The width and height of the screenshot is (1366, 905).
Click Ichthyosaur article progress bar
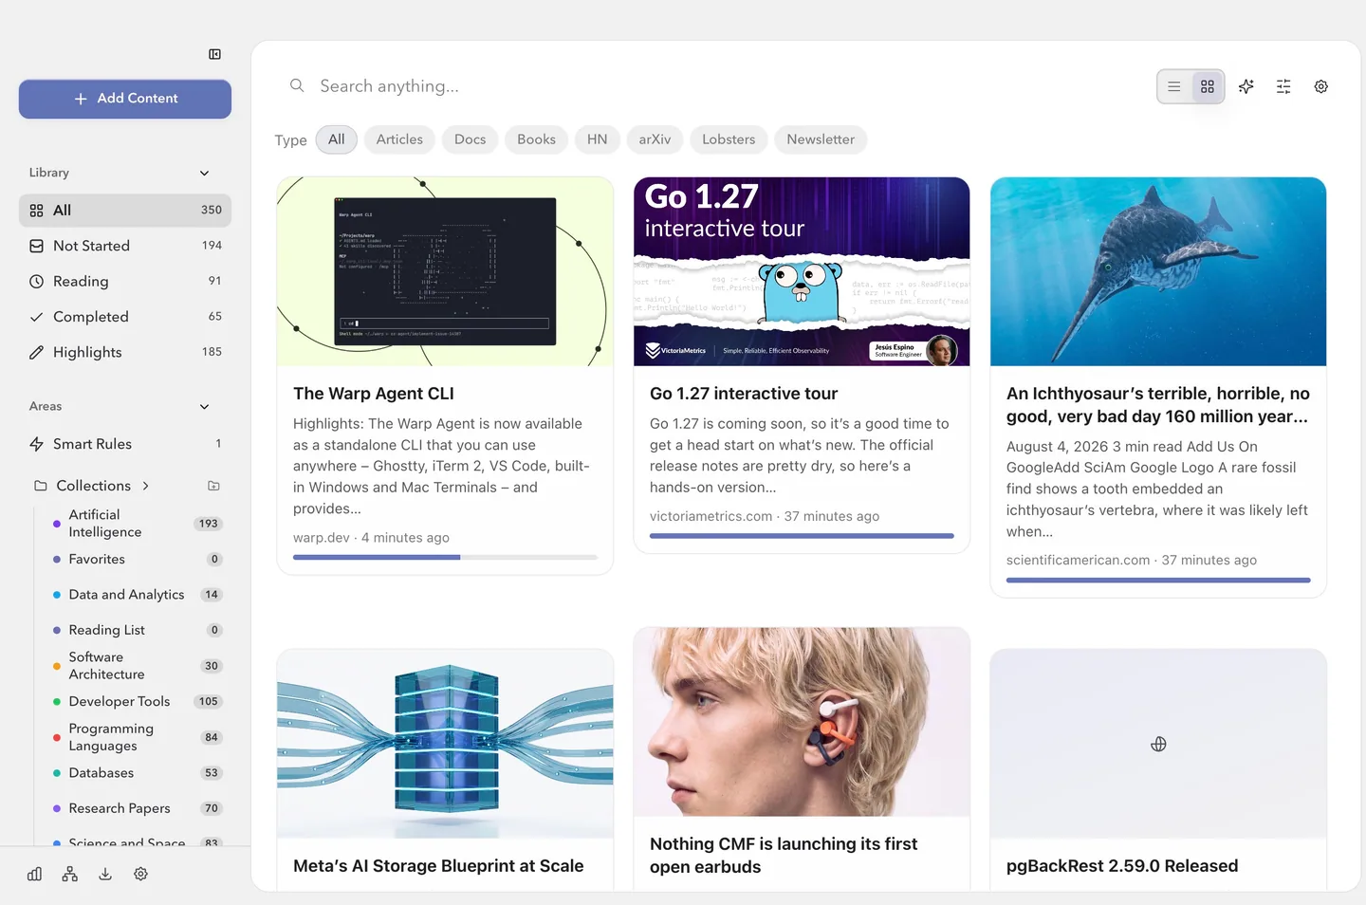click(1158, 580)
